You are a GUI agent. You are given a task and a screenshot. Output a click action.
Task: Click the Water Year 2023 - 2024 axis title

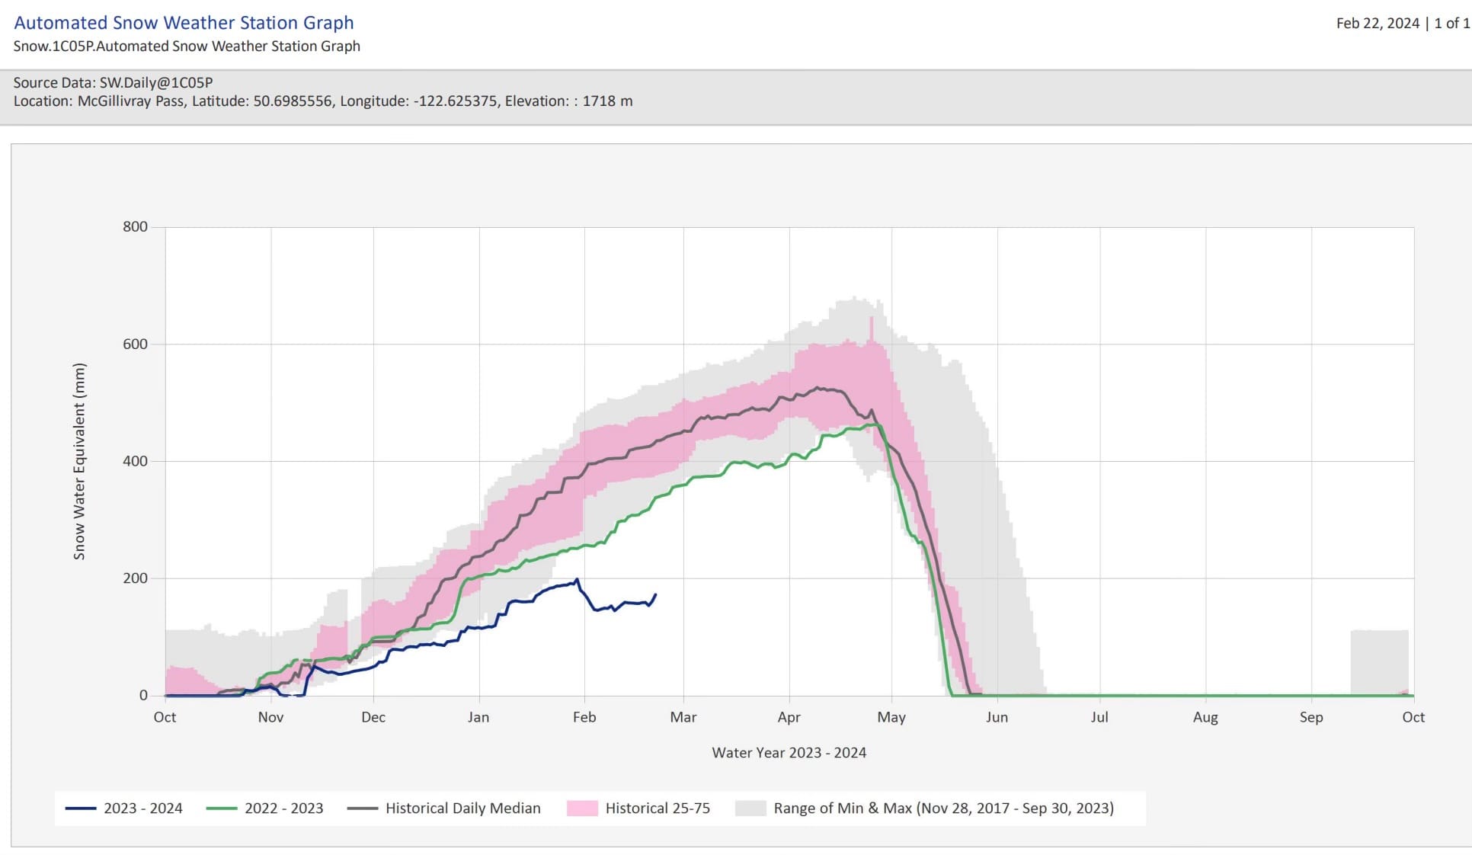[789, 753]
